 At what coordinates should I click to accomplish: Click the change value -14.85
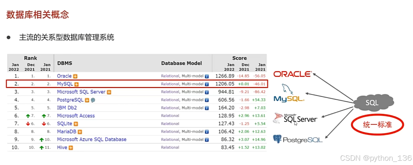click(243, 76)
